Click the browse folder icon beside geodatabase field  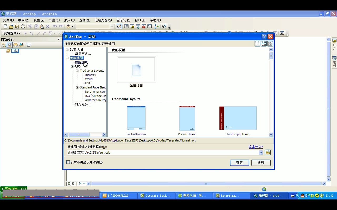click(268, 153)
